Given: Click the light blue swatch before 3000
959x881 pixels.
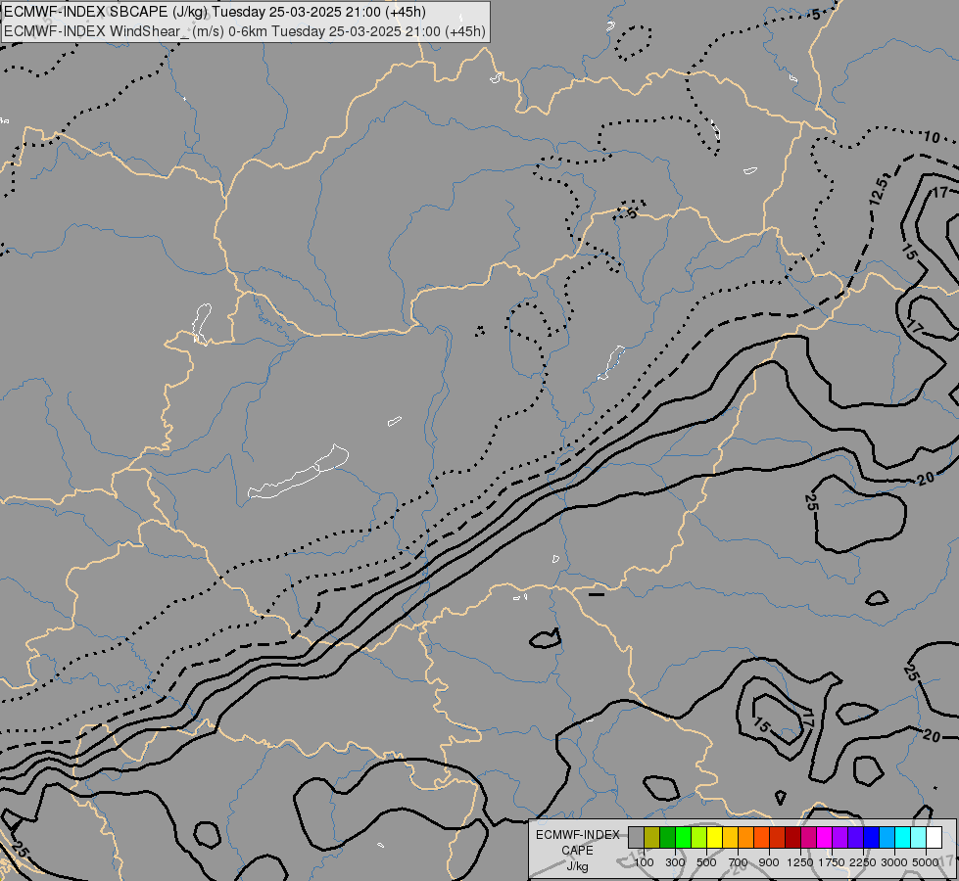Looking at the screenshot, I should [887, 838].
